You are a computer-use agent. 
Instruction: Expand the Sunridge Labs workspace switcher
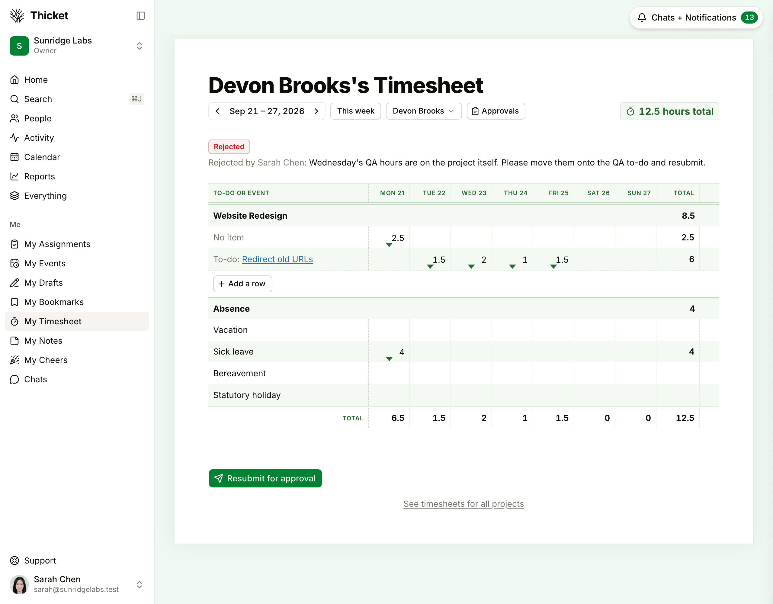coord(140,46)
